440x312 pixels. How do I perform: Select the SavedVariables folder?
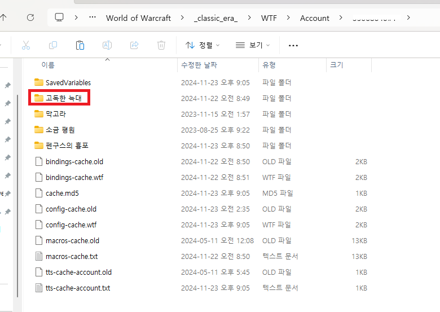(x=63, y=82)
